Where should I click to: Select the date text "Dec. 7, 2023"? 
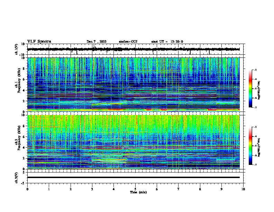coord(97,42)
